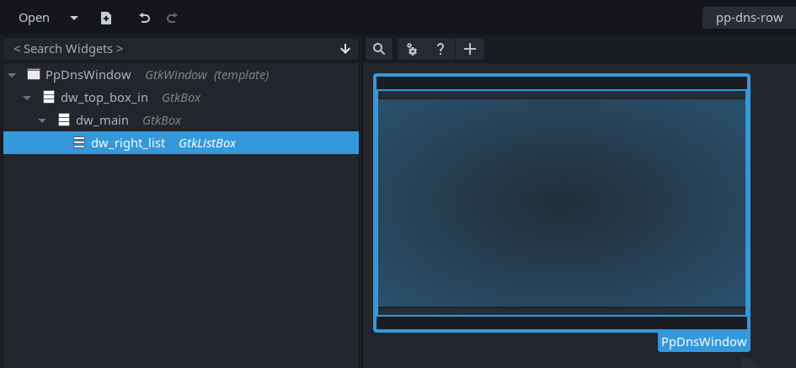Collapse the dw_top_box_in tree node
The image size is (796, 368).
click(28, 98)
